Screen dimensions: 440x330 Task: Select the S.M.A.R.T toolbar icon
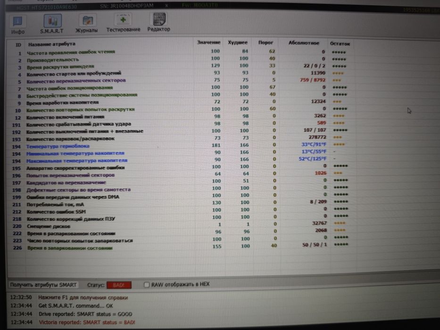click(52, 24)
